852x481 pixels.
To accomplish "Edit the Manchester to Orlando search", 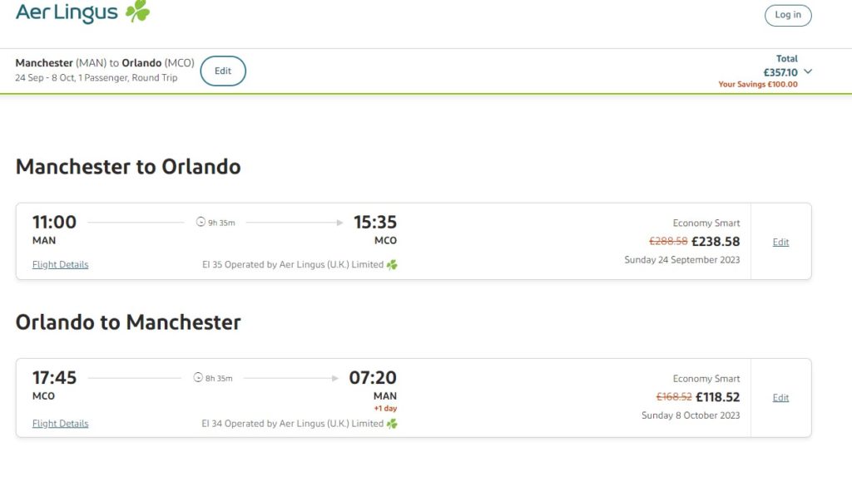I will (223, 71).
